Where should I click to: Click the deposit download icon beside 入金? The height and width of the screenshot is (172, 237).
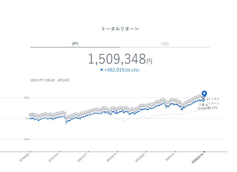[x=206, y=105]
